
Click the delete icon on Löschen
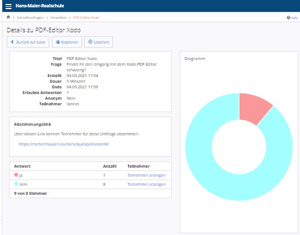[x=90, y=42]
